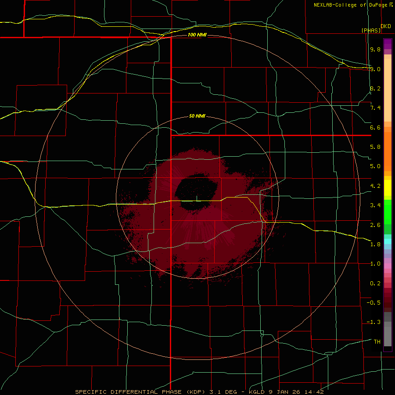The height and width of the screenshot is (395, 395).
Task: Click the radar site marker at map center
Action: click(197, 198)
